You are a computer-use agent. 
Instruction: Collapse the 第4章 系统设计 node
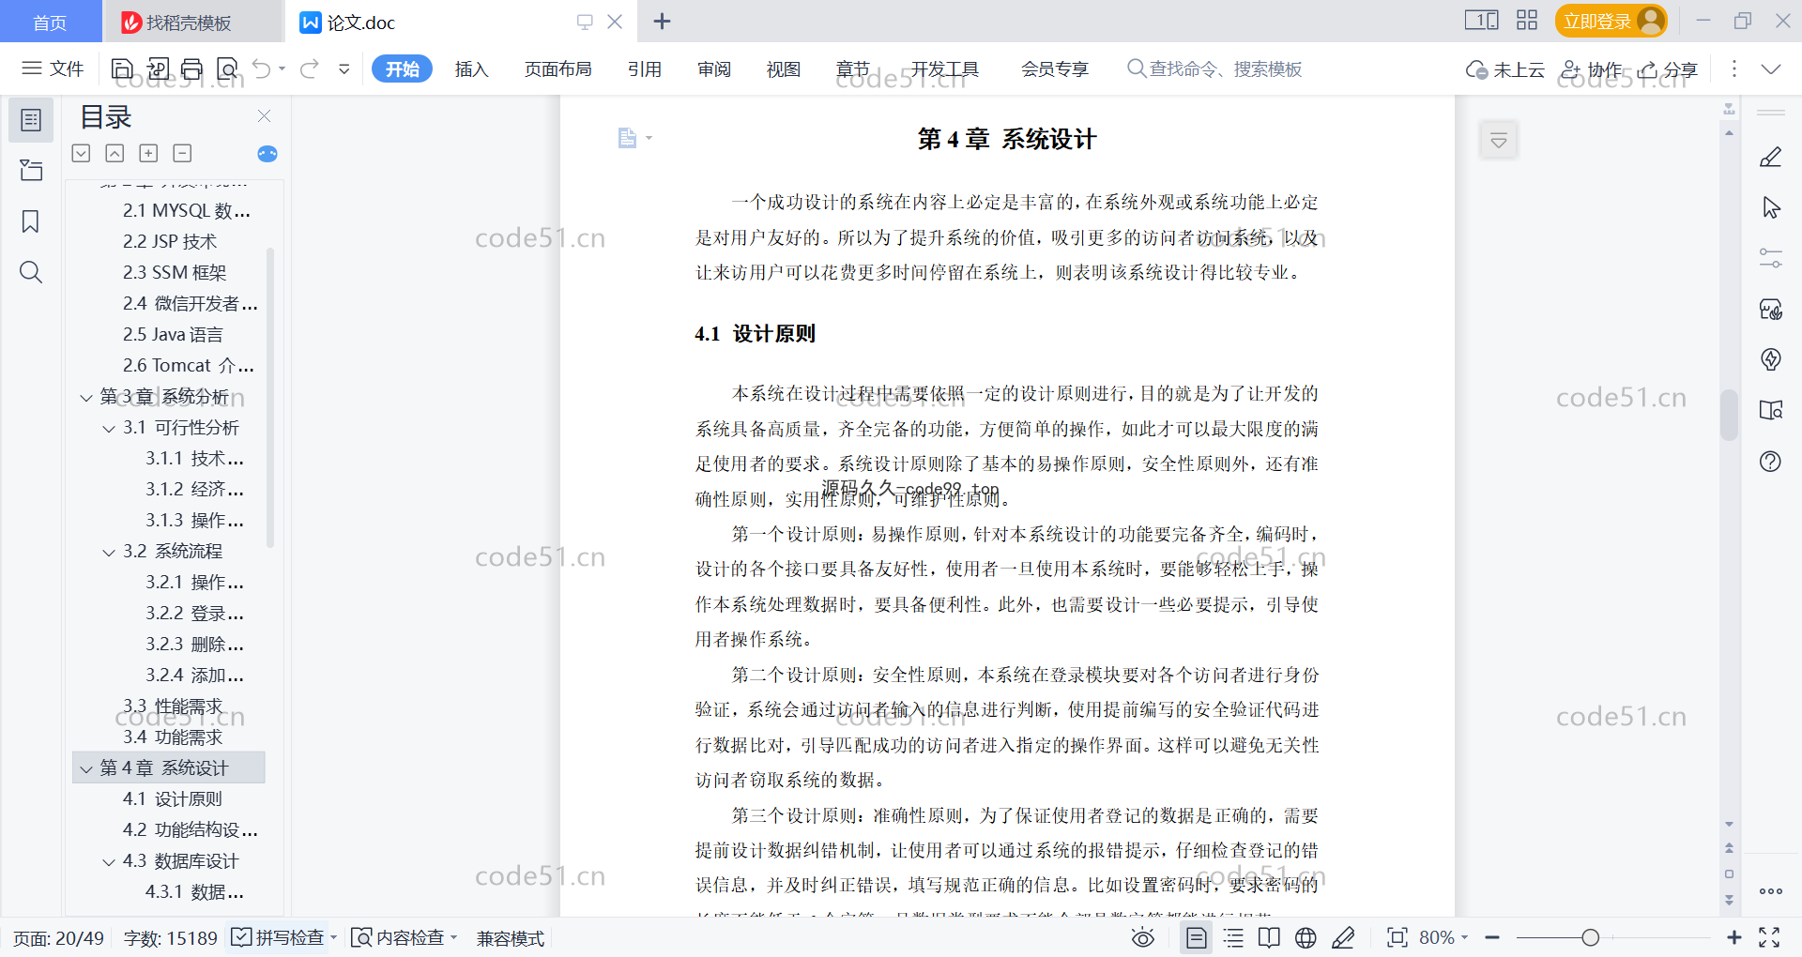(x=86, y=769)
